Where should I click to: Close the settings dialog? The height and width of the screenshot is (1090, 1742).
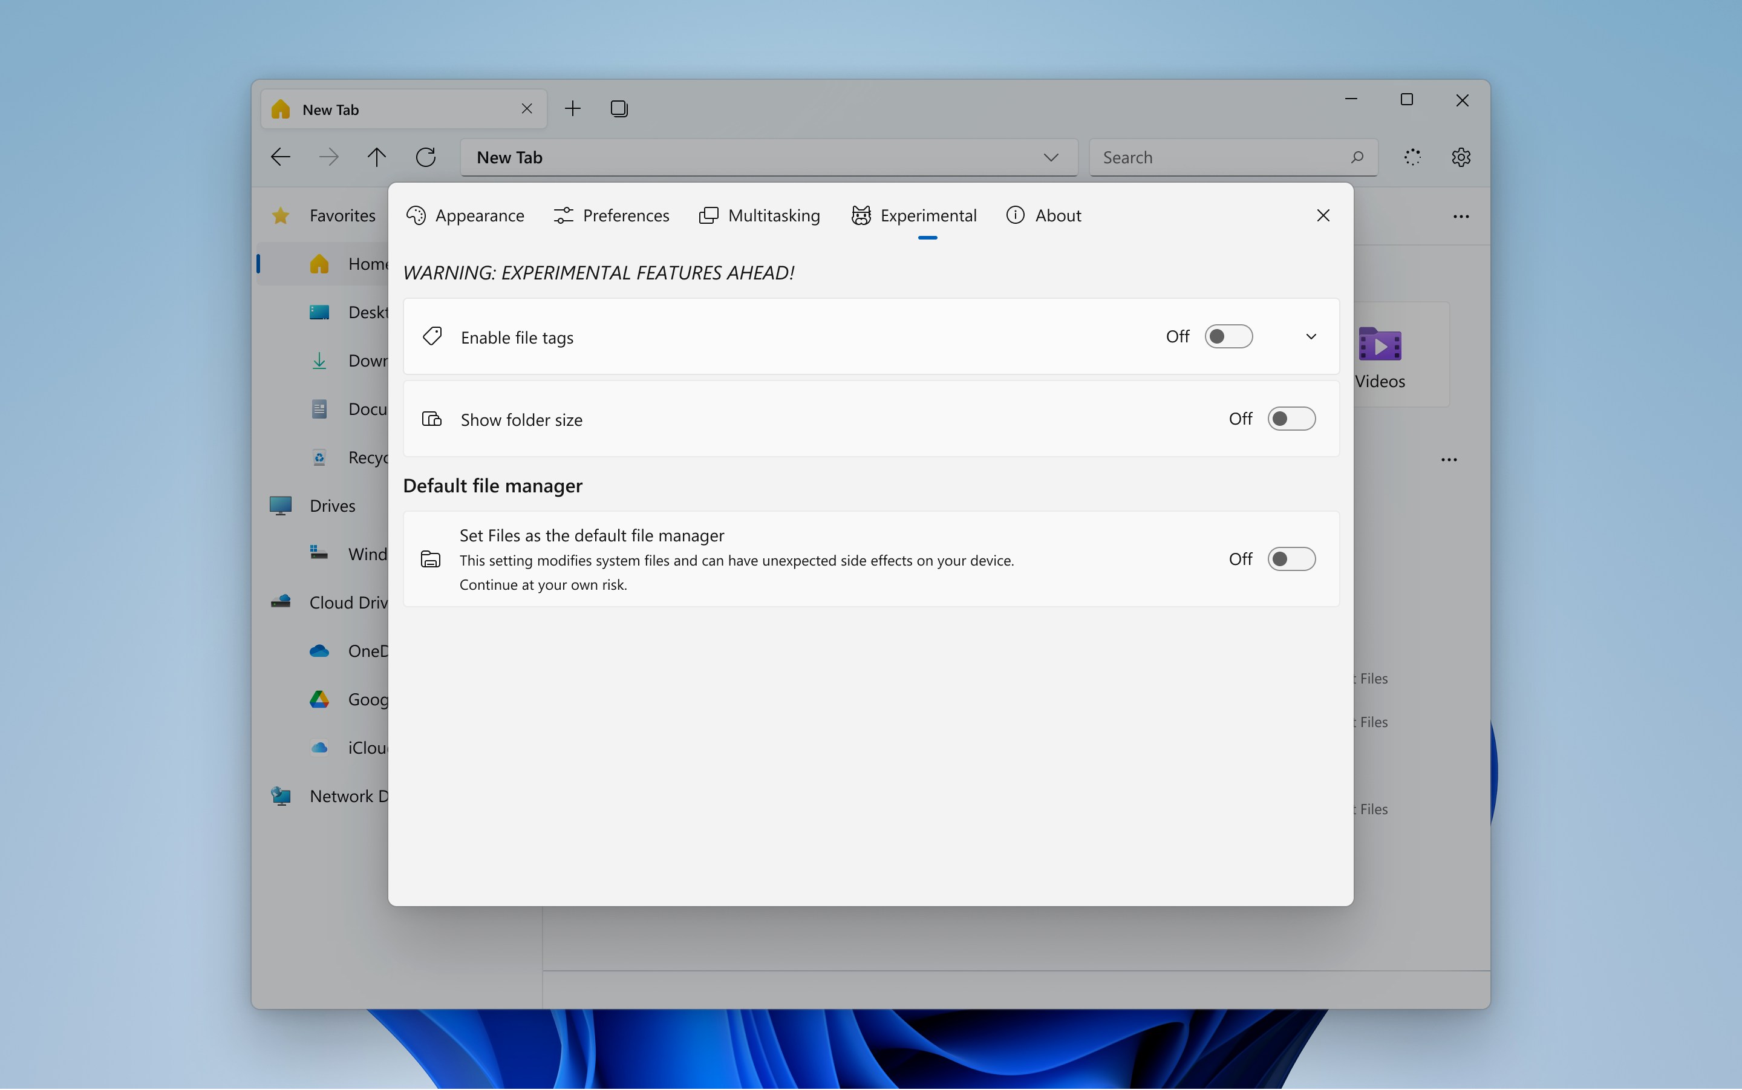1323,215
